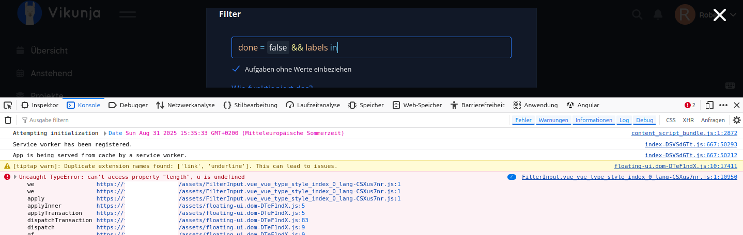Toggle responsive design mode icon
The width and height of the screenshot is (743, 235).
pyautogui.click(x=709, y=105)
